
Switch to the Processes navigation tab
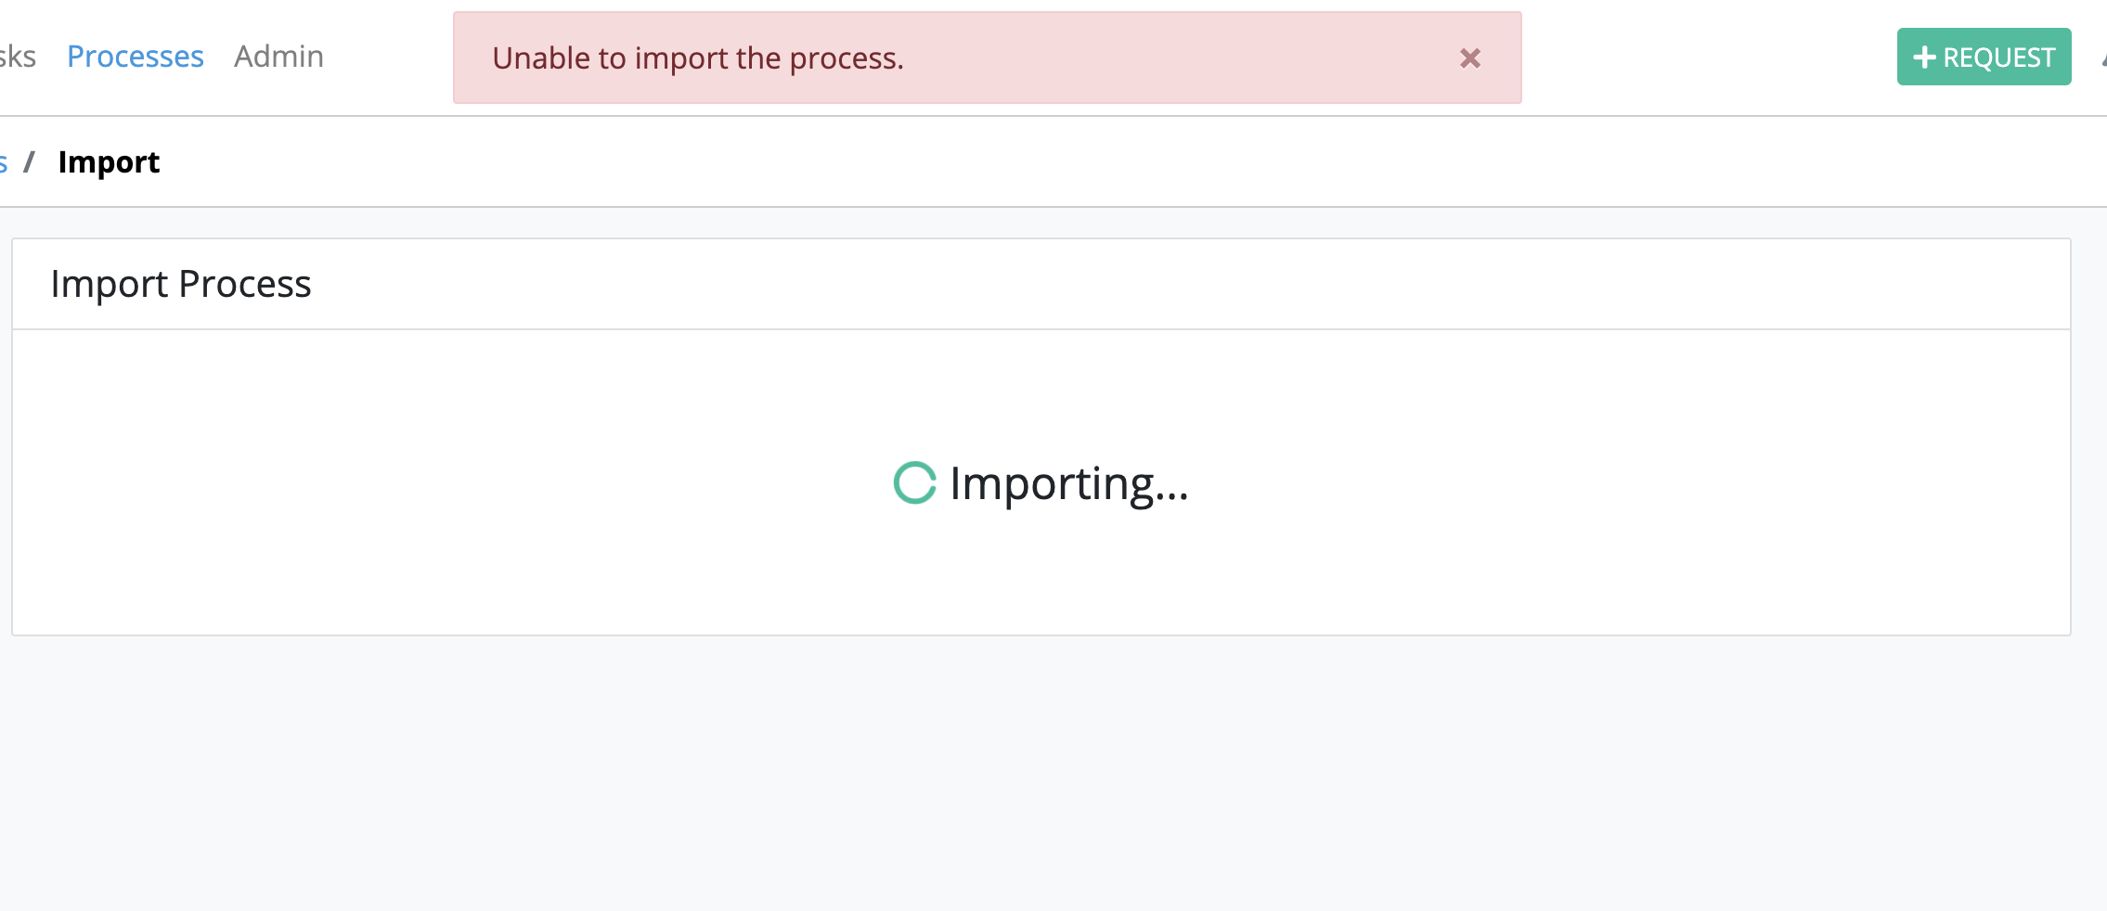tap(136, 56)
